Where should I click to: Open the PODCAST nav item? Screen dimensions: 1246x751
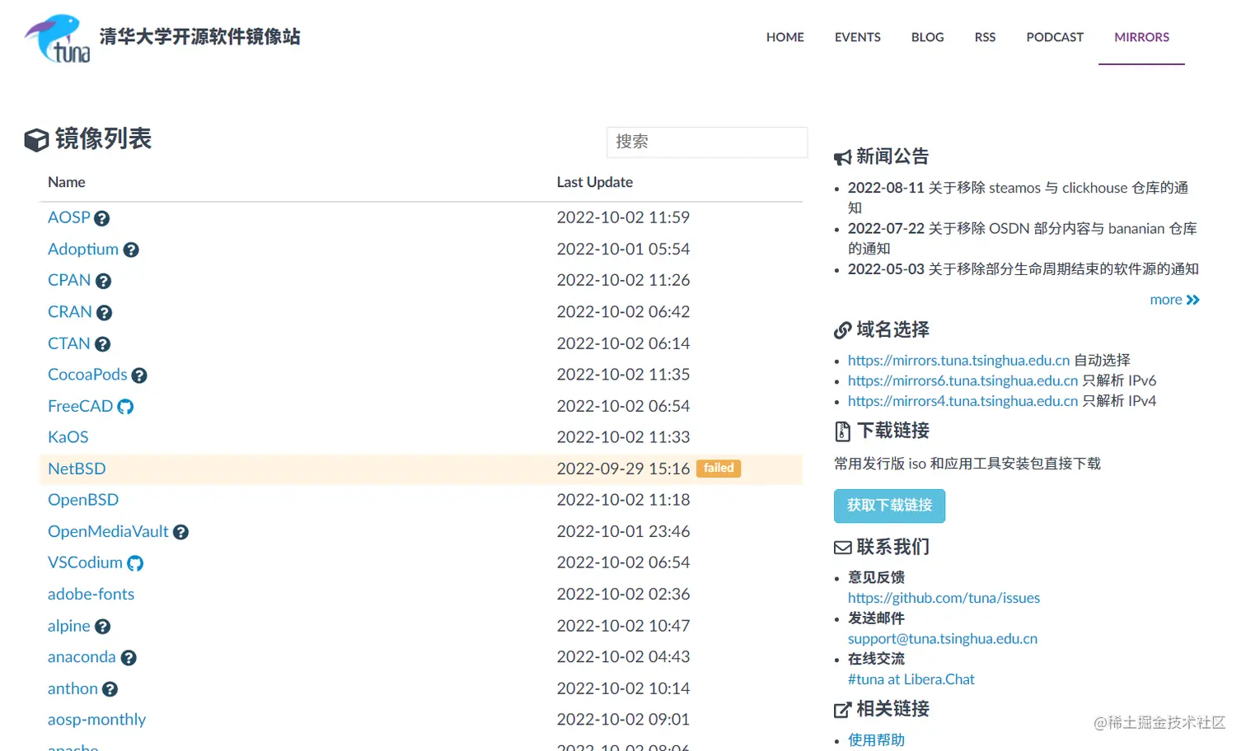coord(1054,37)
